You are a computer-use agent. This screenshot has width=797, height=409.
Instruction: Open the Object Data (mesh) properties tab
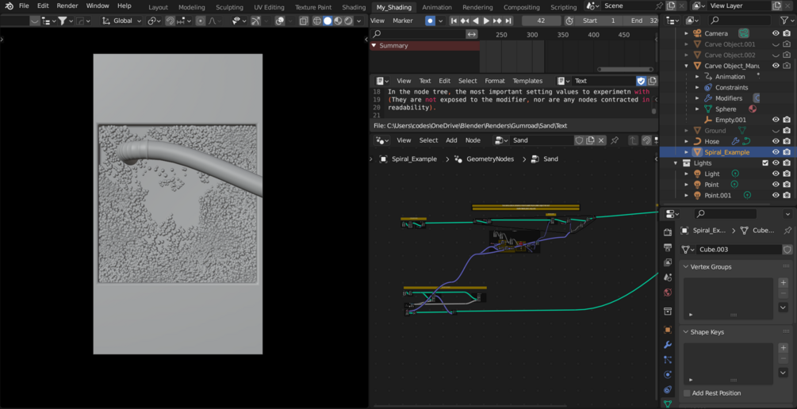coord(668,404)
